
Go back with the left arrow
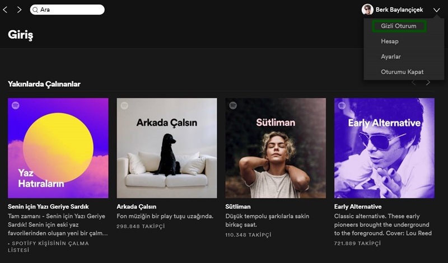pos(5,10)
